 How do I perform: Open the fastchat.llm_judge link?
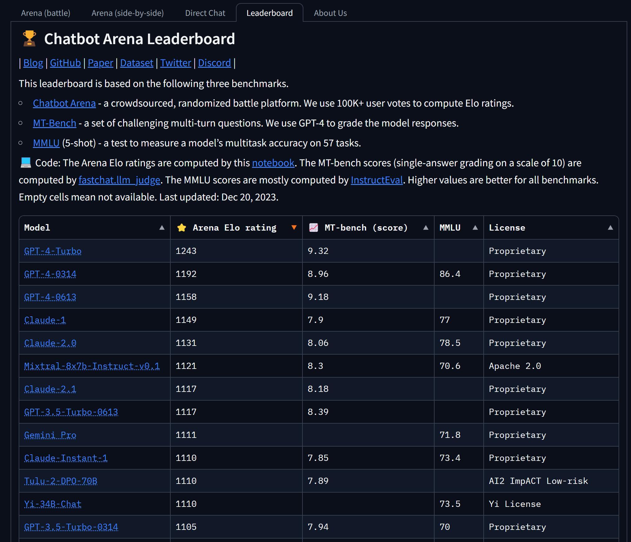(119, 180)
